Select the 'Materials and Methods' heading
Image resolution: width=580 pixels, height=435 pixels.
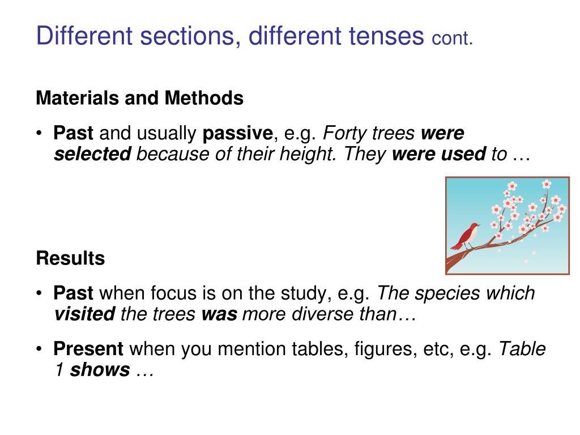139,98
